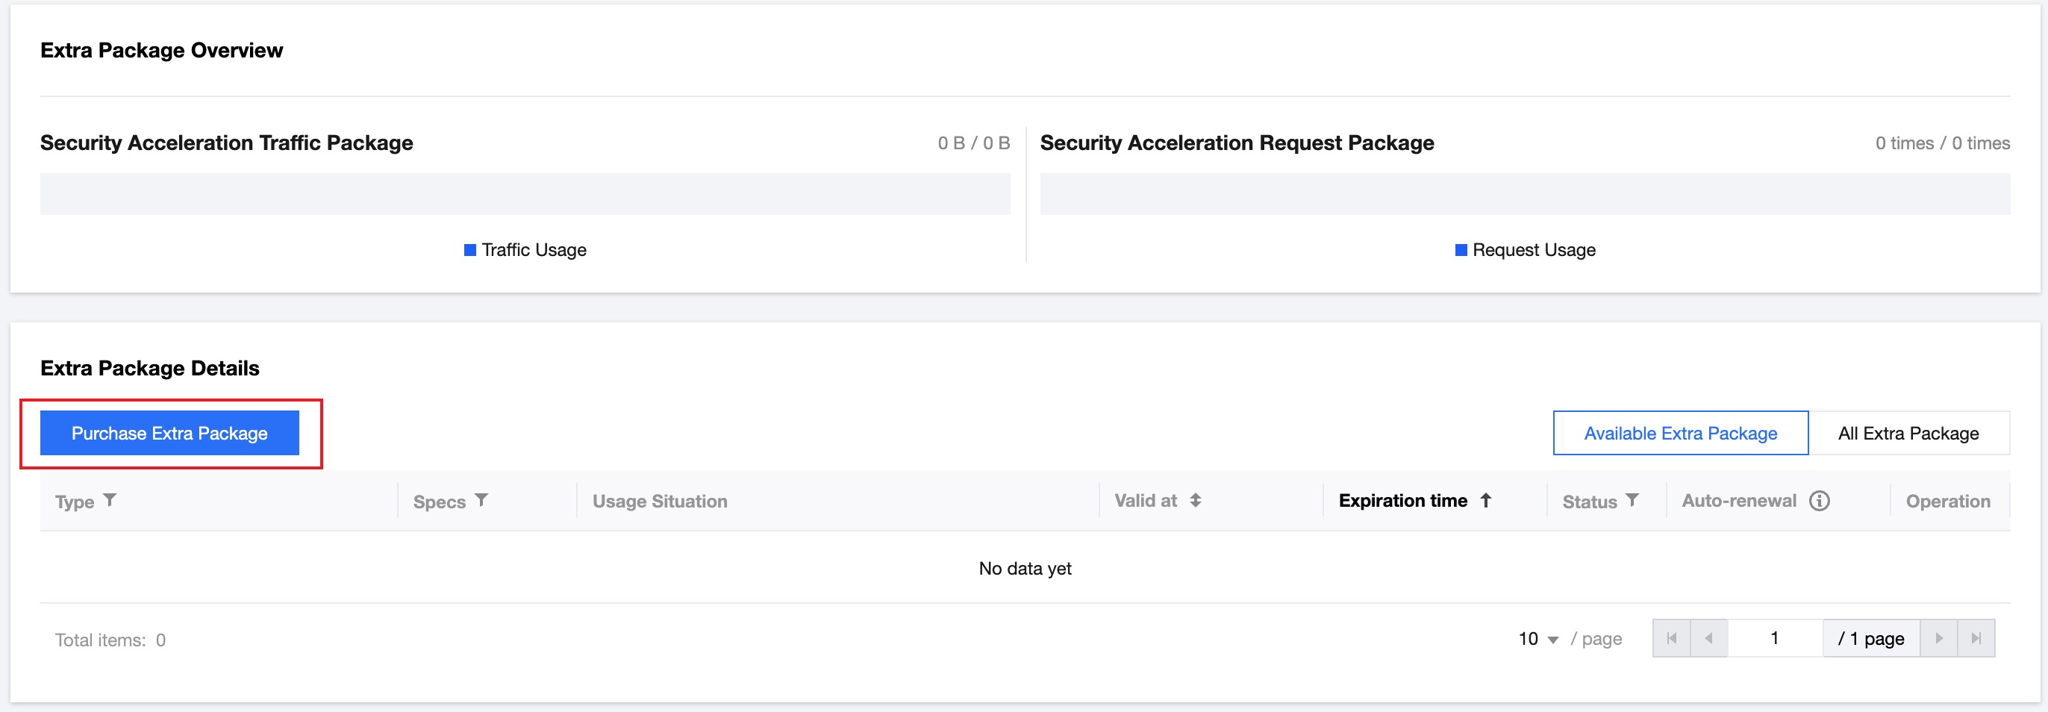Filter the Status column
This screenshot has width=2048, height=712.
1632,500
